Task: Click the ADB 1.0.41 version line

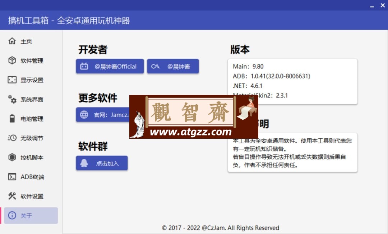Action: click(272, 76)
